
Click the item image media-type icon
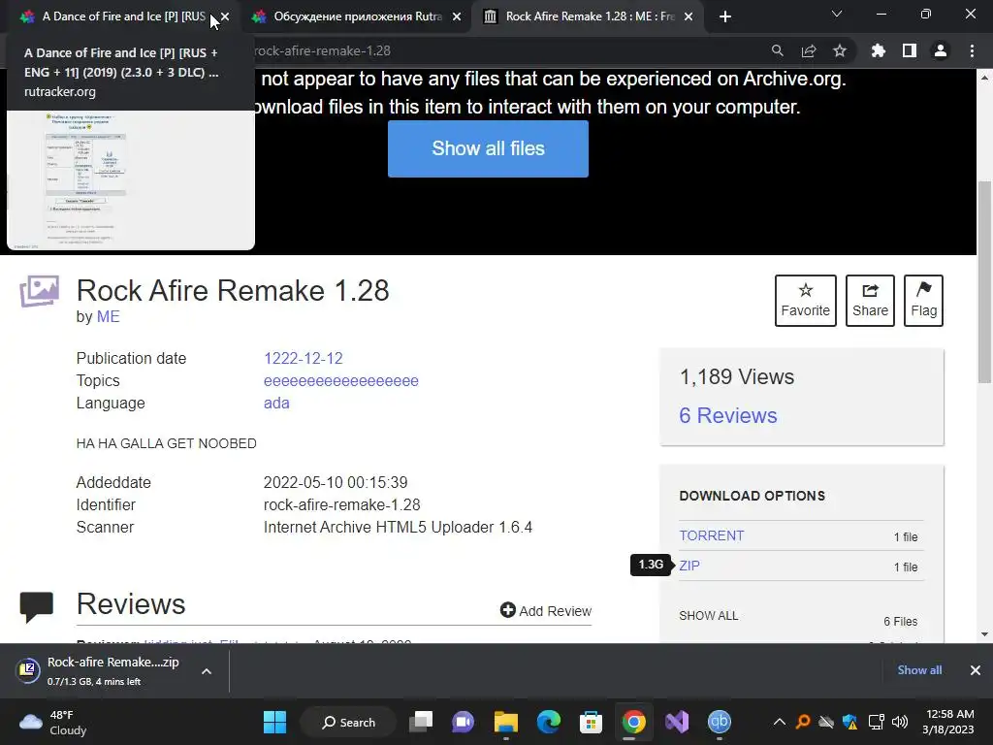click(39, 291)
